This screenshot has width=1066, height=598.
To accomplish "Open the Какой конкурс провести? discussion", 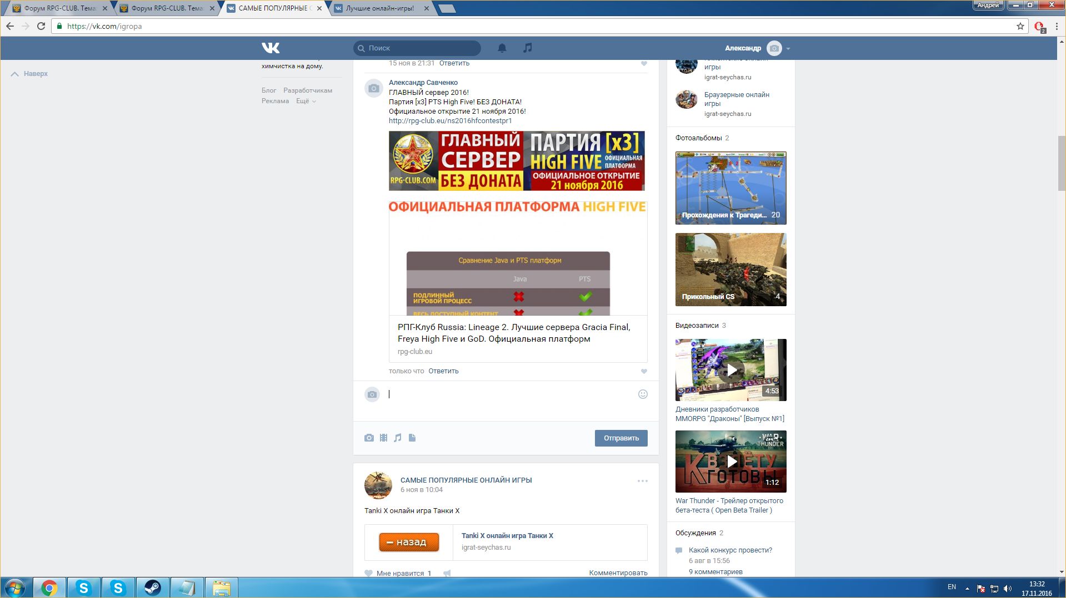I will 730,550.
